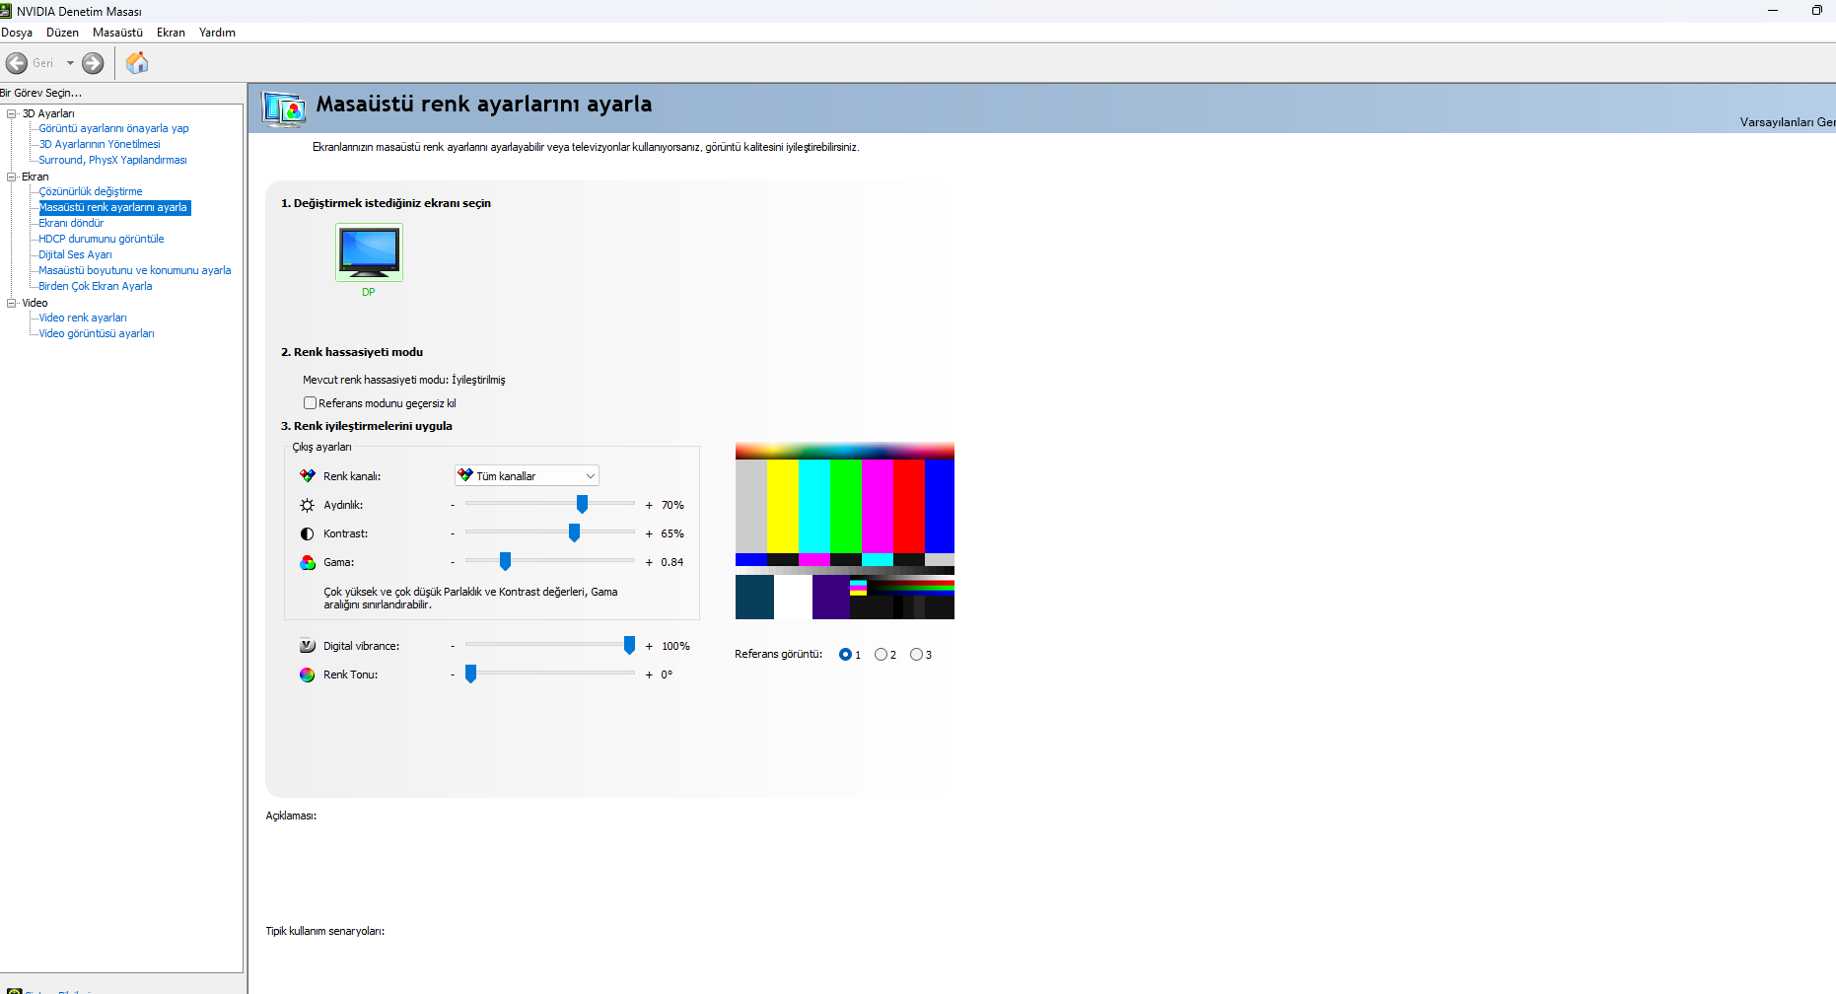
Task: Click the NVIDIA title bar icon
Action: [x=6, y=11]
